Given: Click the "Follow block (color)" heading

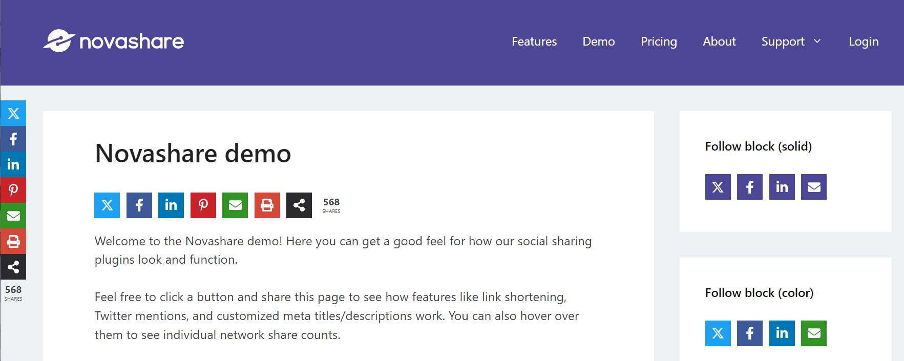Looking at the screenshot, I should click(x=759, y=293).
